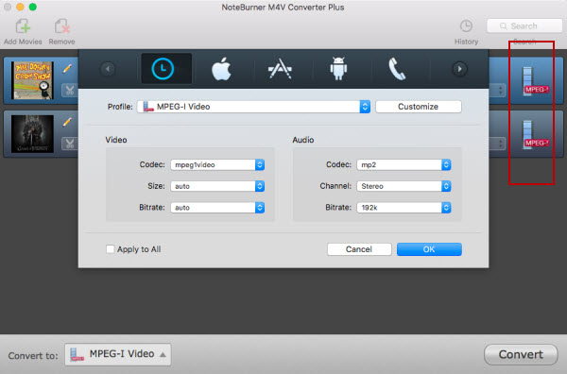Click the first movie's cartoon show thumbnail

pos(32,80)
